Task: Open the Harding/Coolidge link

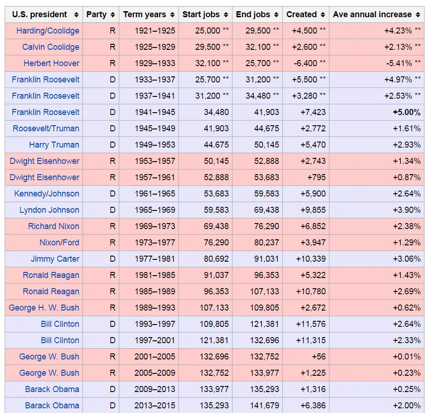Action: click(x=48, y=31)
